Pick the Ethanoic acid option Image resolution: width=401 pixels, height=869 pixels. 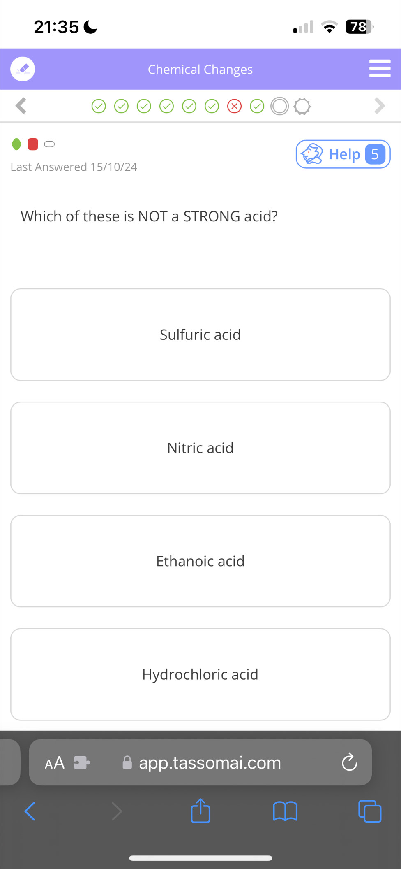[x=200, y=561]
